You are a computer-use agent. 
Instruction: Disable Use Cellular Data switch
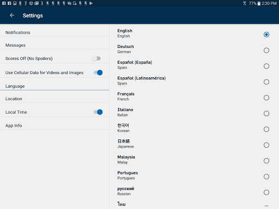(x=98, y=72)
